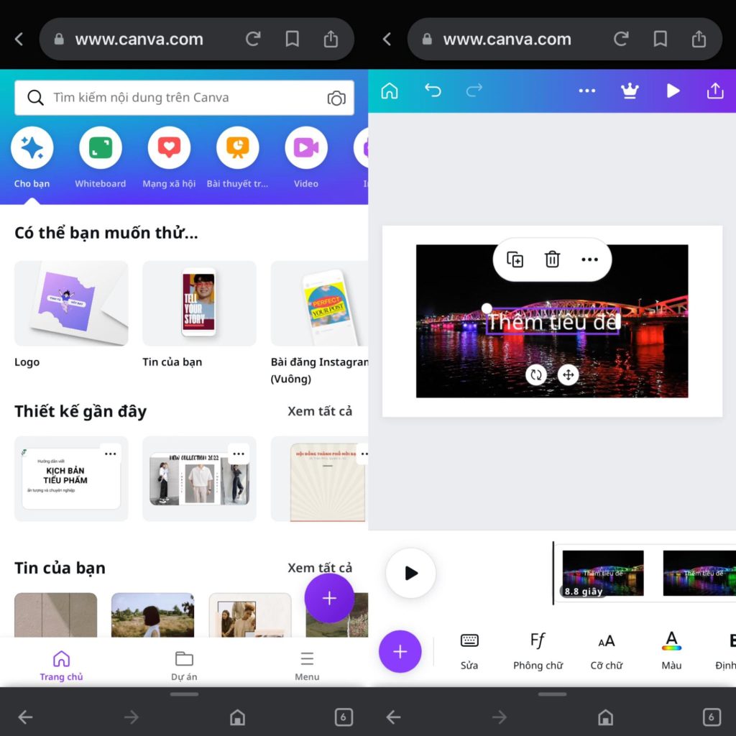The width and height of the screenshot is (736, 736).
Task: Open Xem tất cả for recent designs
Action: [x=321, y=410]
